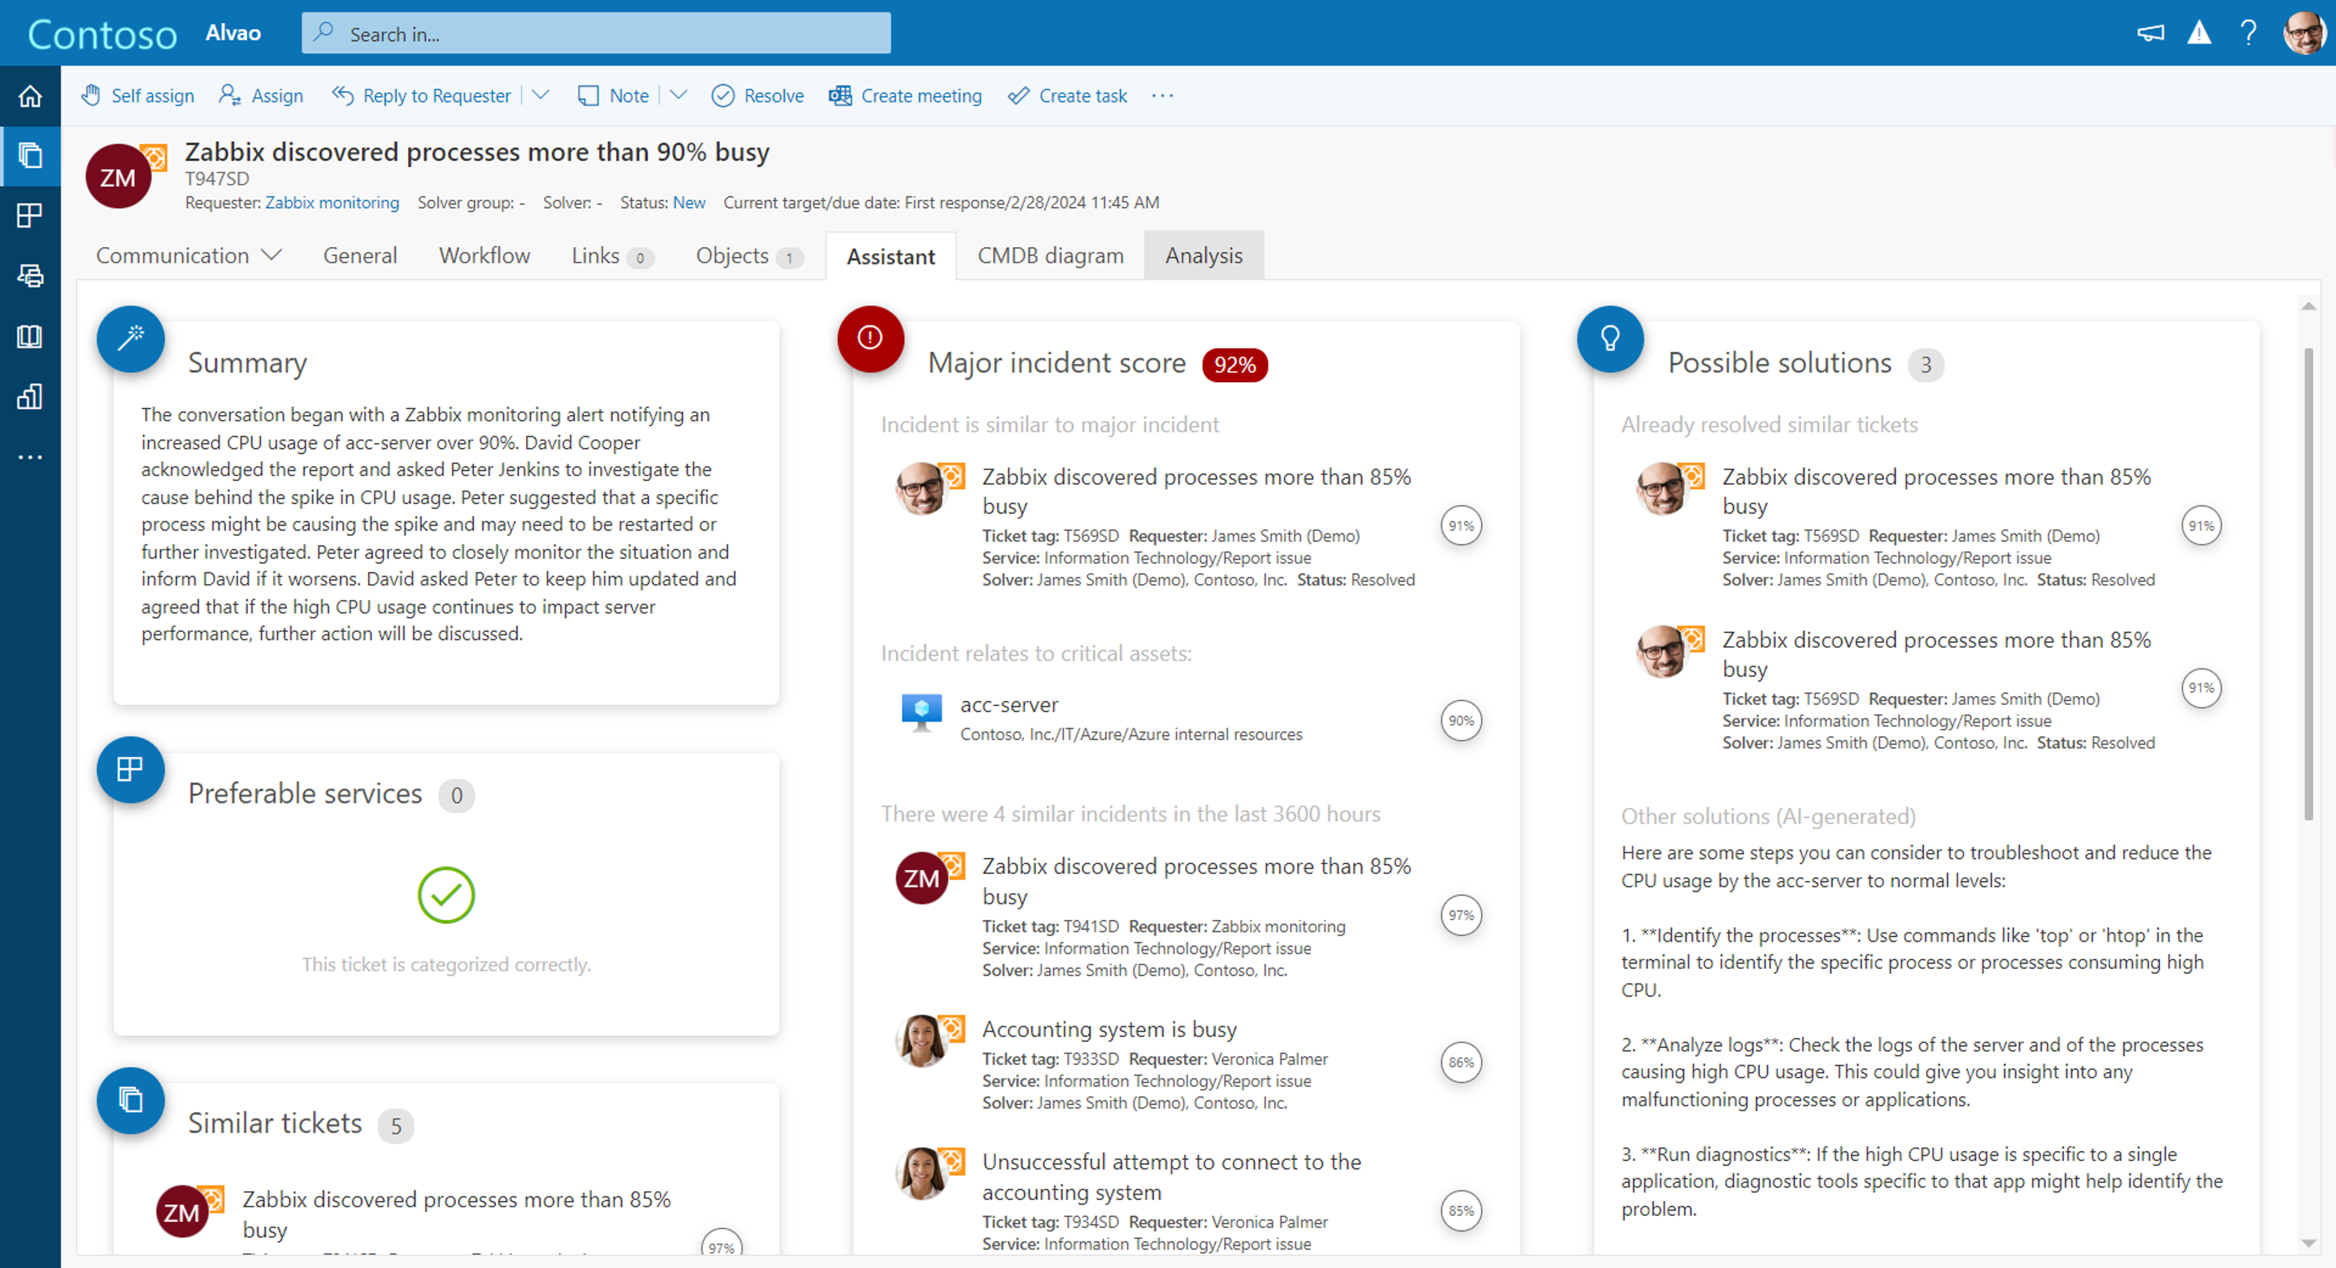Image resolution: width=2336 pixels, height=1268 pixels.
Task: Click the Self assign hand icon
Action: point(91,95)
